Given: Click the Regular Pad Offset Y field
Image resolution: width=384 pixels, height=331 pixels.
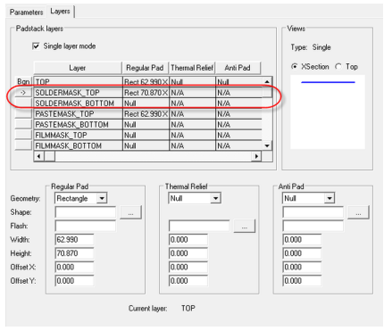Looking at the screenshot, I should coord(74,281).
